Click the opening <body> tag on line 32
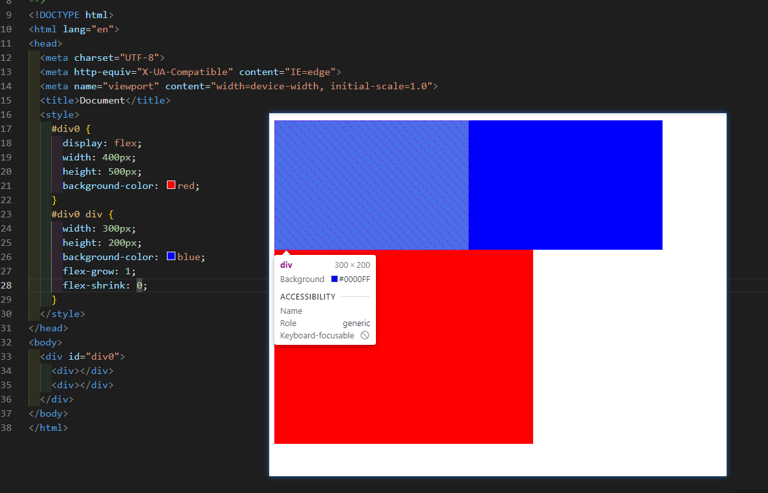Viewport: 768px width, 493px height. pos(45,342)
